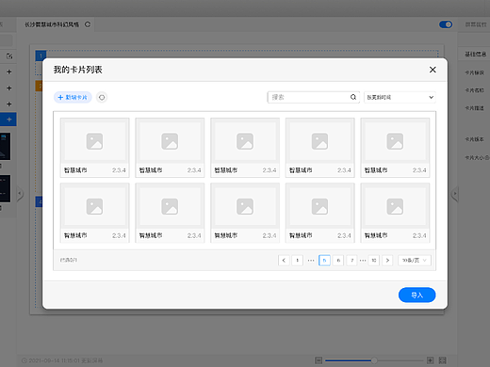This screenshot has height=367, width=490.
Task: Open the items-per-page dropdown
Action: tap(415, 260)
